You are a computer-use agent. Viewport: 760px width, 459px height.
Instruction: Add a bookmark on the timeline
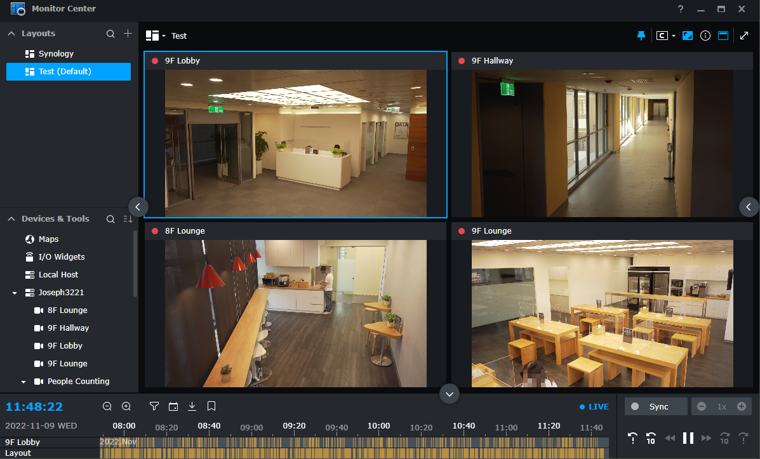coord(211,406)
